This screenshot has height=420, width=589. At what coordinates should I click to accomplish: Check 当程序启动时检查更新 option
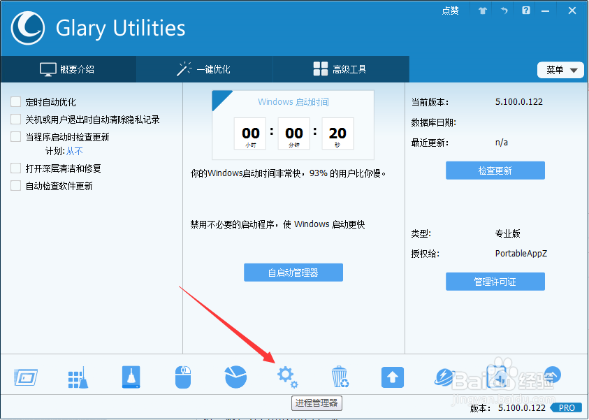point(16,137)
